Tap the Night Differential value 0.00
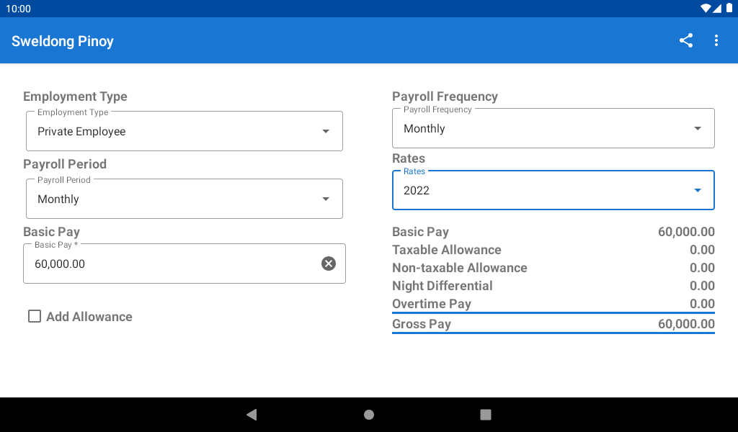This screenshot has height=432, width=738. [x=702, y=286]
